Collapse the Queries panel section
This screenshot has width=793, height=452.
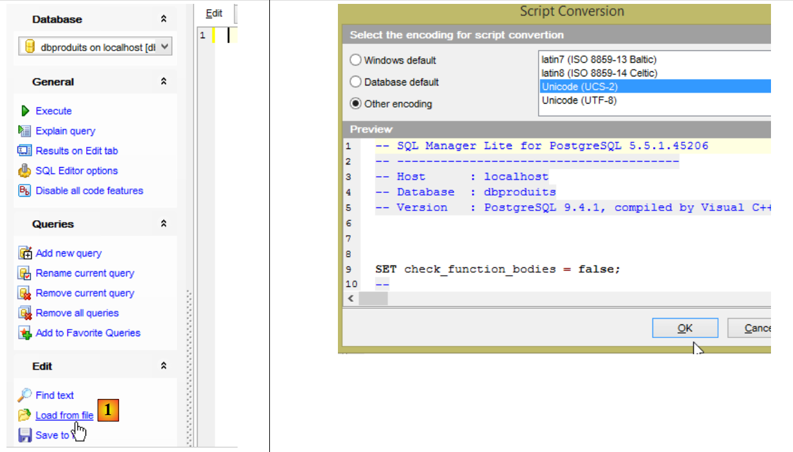(164, 224)
